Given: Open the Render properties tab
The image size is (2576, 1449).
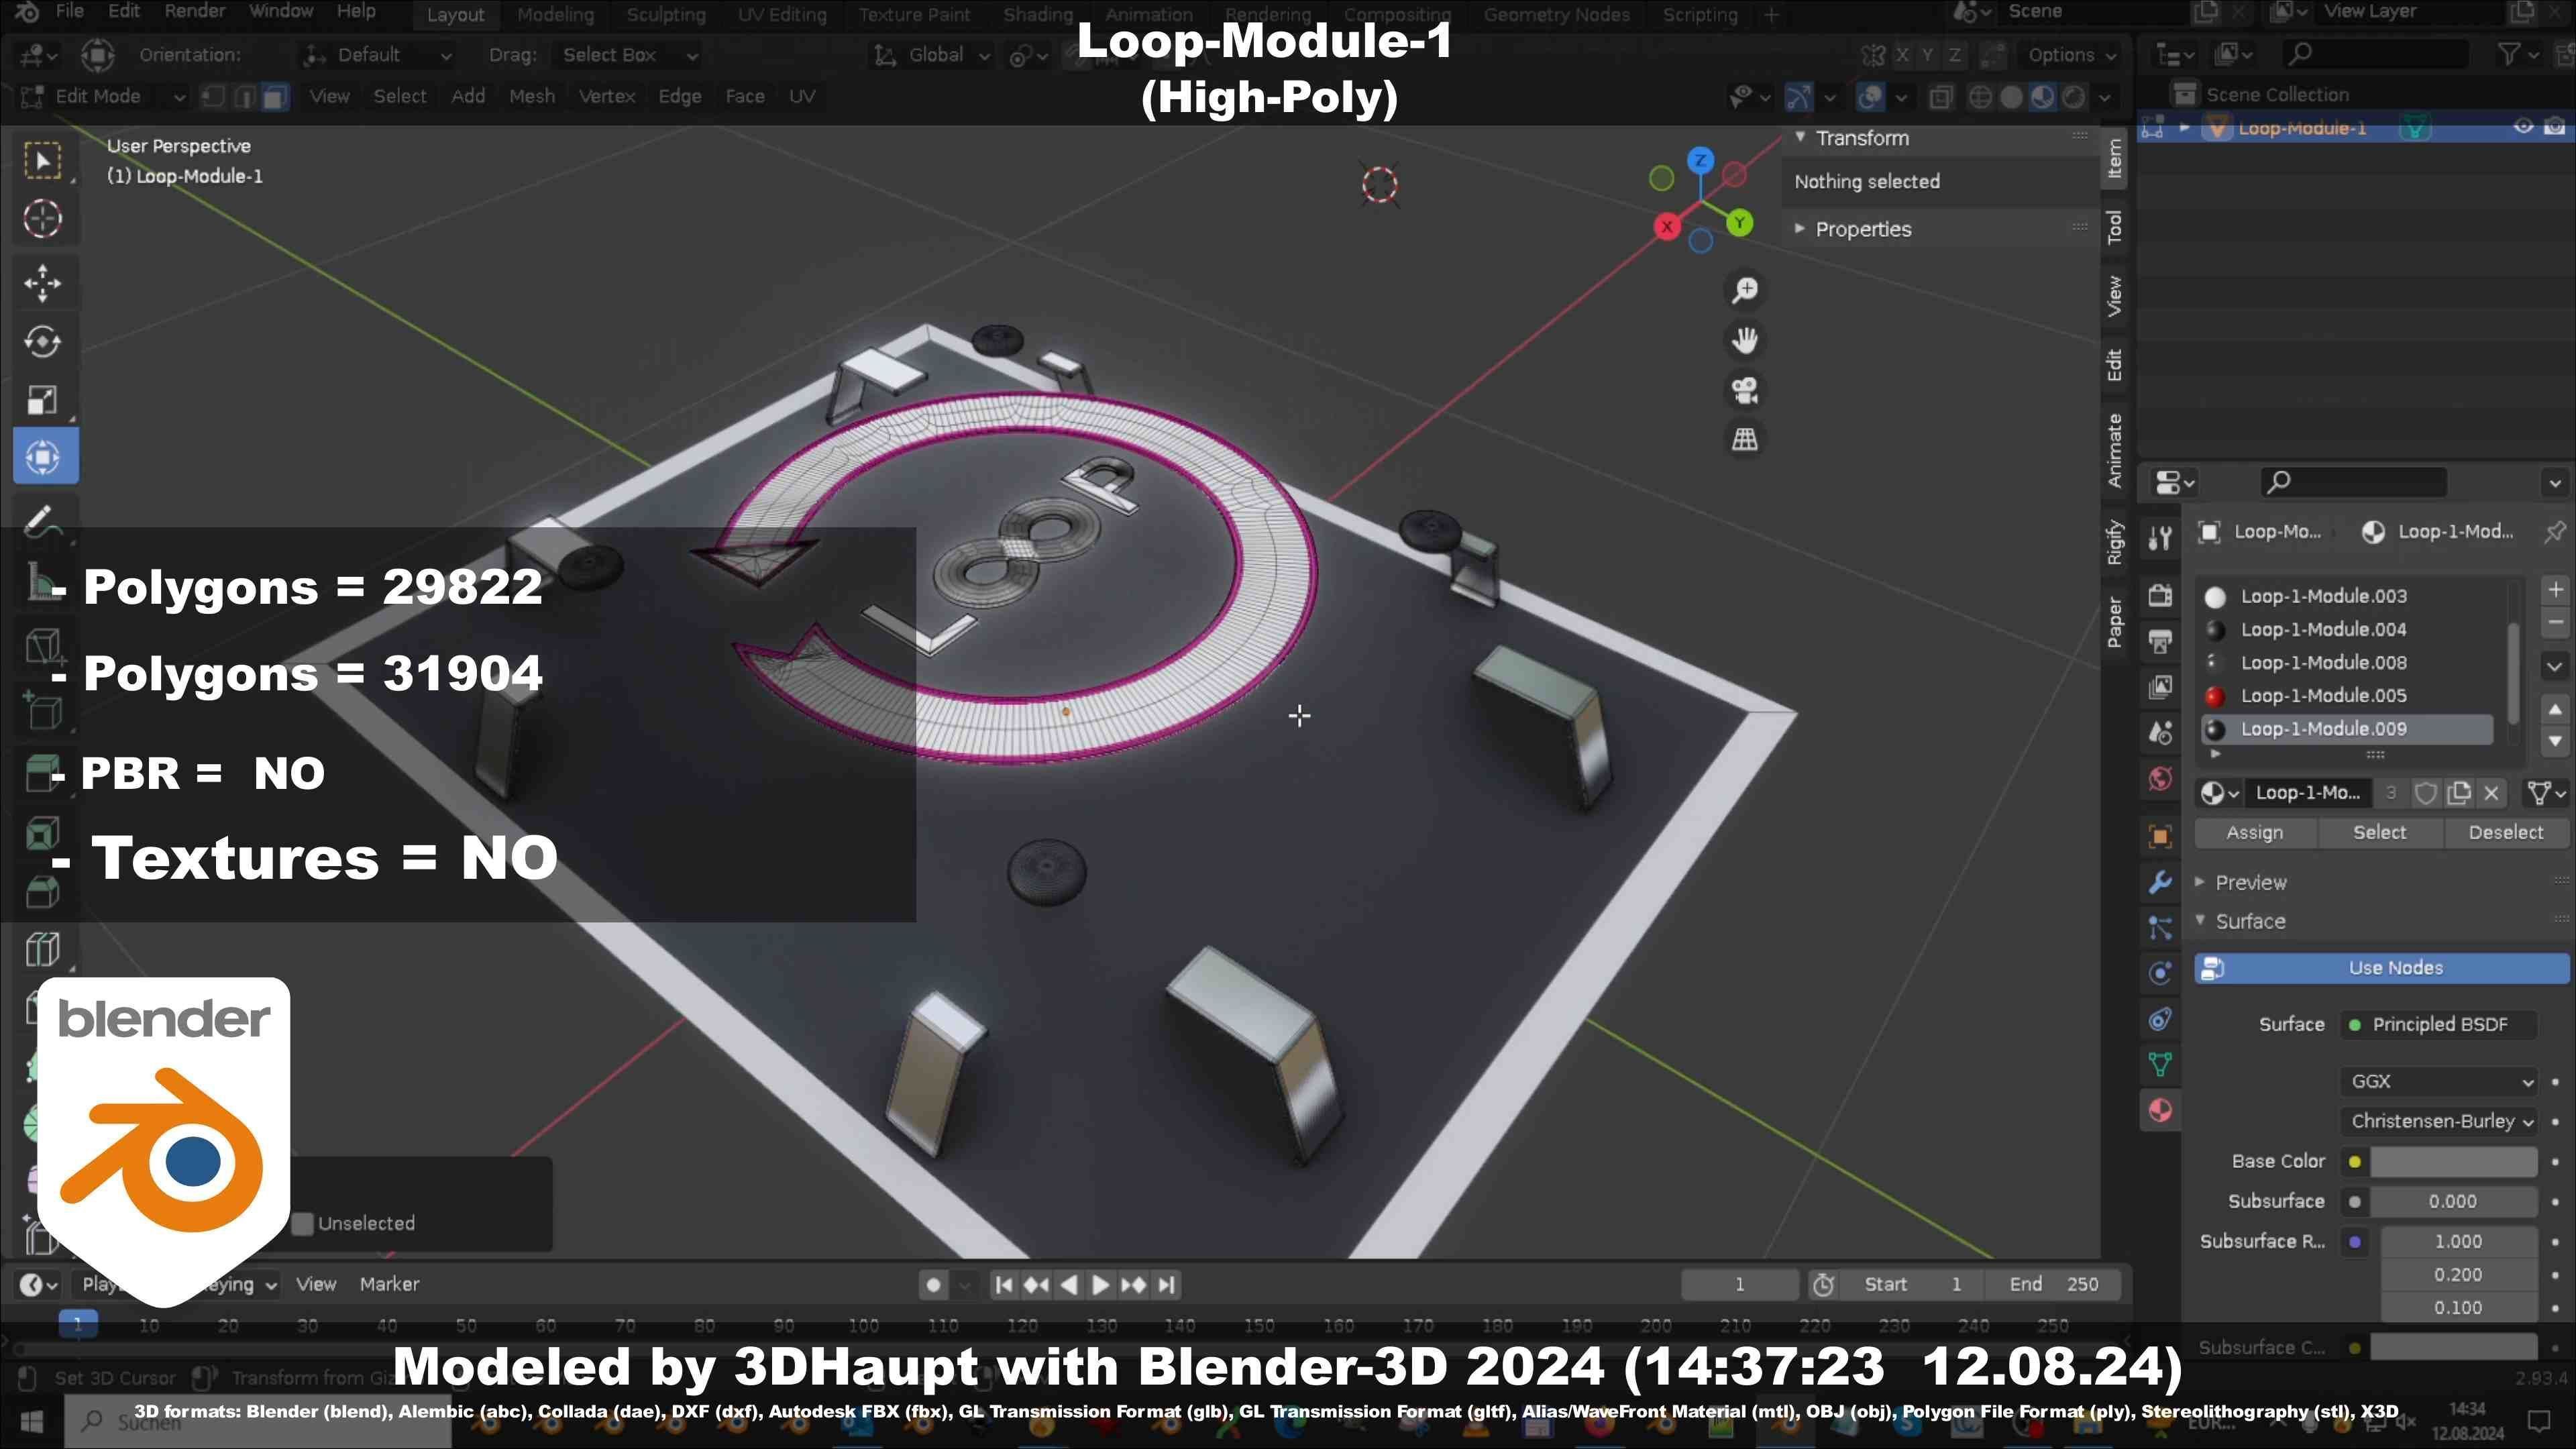Looking at the screenshot, I should [x=2160, y=595].
